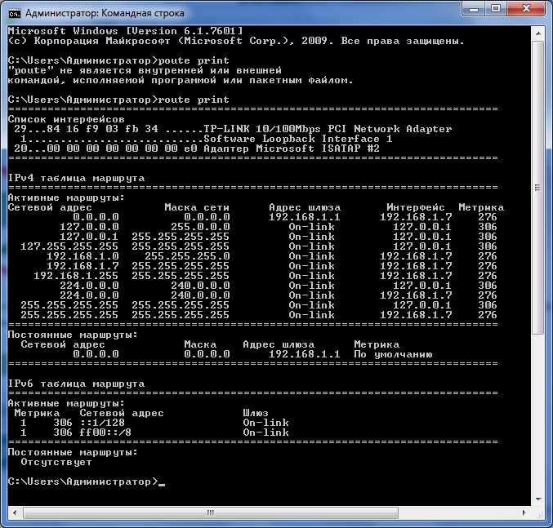Click the IPv4 'Активные маршруты:' label
Image resolution: width=553 pixels, height=528 pixels.
coord(66,197)
